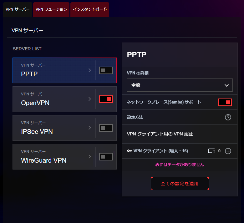
Task: Click the help question mark icon beside 設定方法
Action: click(x=228, y=117)
